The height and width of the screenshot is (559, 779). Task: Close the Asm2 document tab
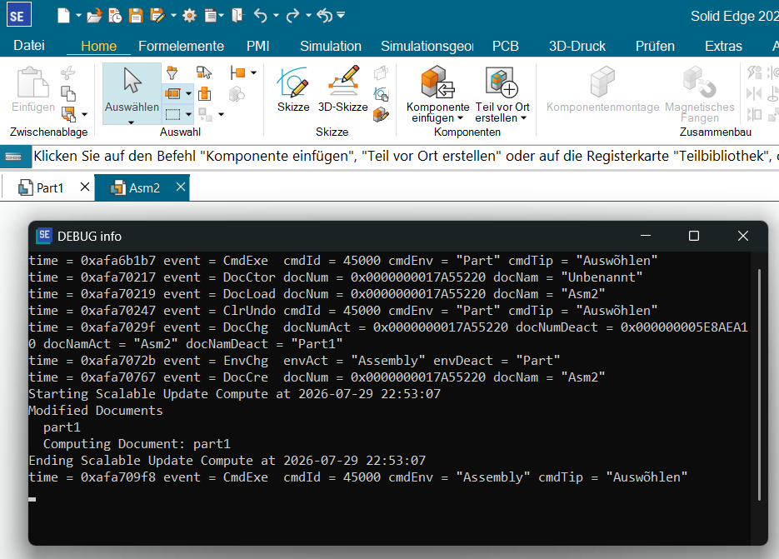[181, 187]
